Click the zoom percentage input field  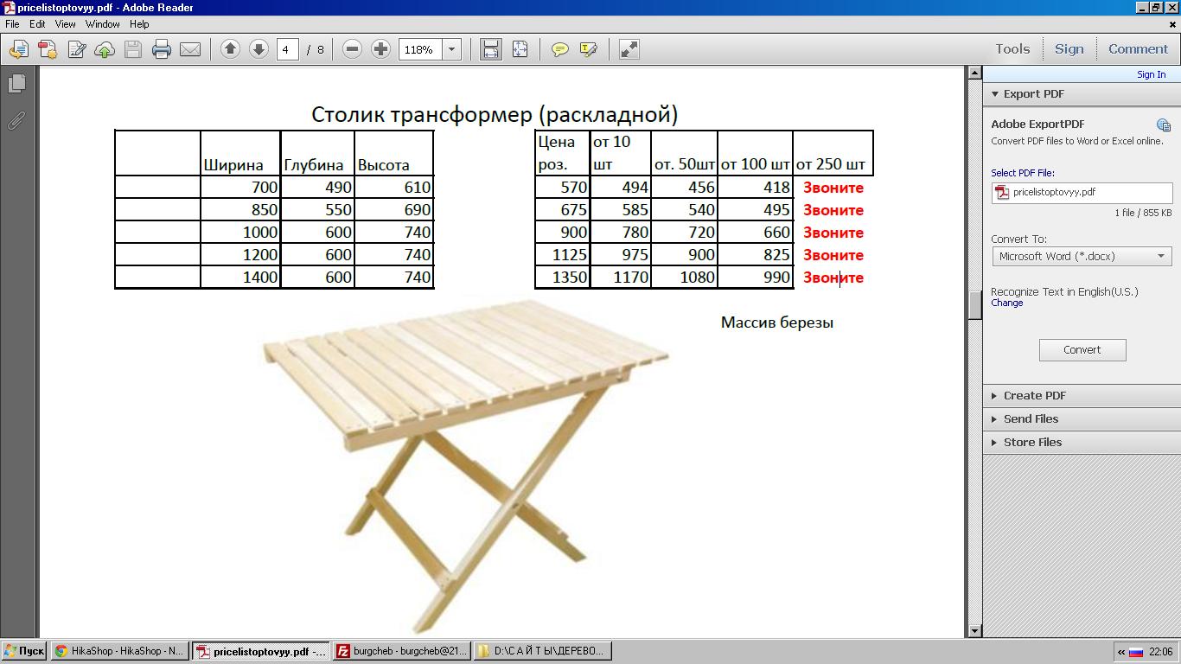(x=420, y=50)
